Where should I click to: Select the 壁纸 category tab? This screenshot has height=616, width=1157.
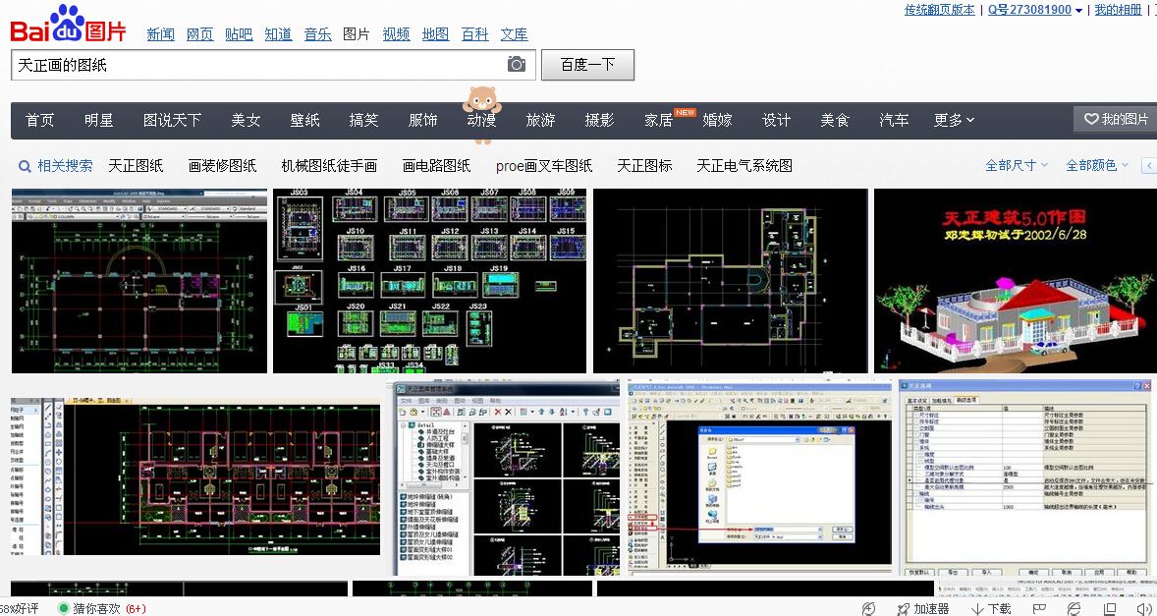(x=304, y=120)
